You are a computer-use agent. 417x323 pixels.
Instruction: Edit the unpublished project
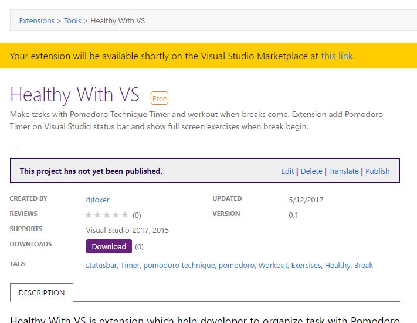click(287, 171)
